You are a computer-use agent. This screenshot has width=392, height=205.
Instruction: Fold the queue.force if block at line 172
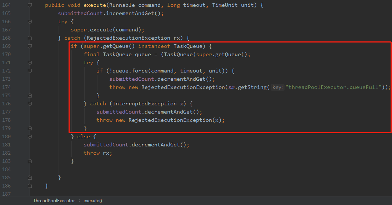[30, 71]
